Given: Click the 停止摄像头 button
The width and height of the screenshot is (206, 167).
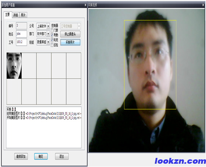Looking at the screenshot, I should 70,34.
